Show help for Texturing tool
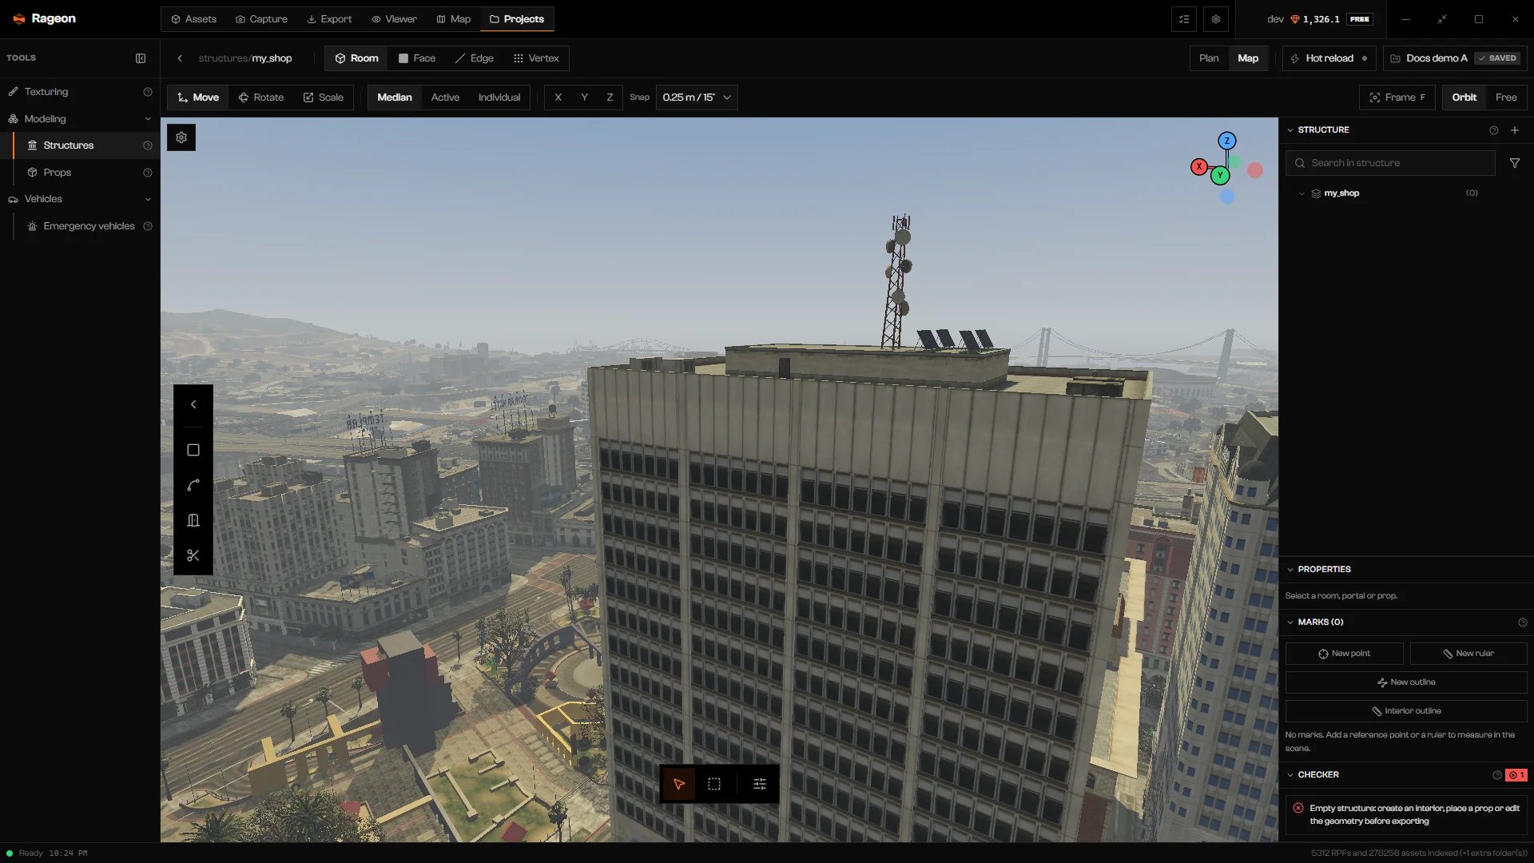1534x863 pixels. pos(148,92)
